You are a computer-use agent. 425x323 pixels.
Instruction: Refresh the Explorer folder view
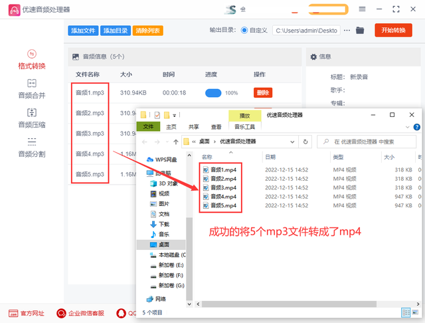tap(305, 142)
